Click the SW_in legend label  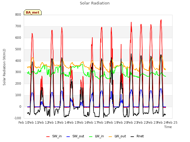tap(57, 136)
